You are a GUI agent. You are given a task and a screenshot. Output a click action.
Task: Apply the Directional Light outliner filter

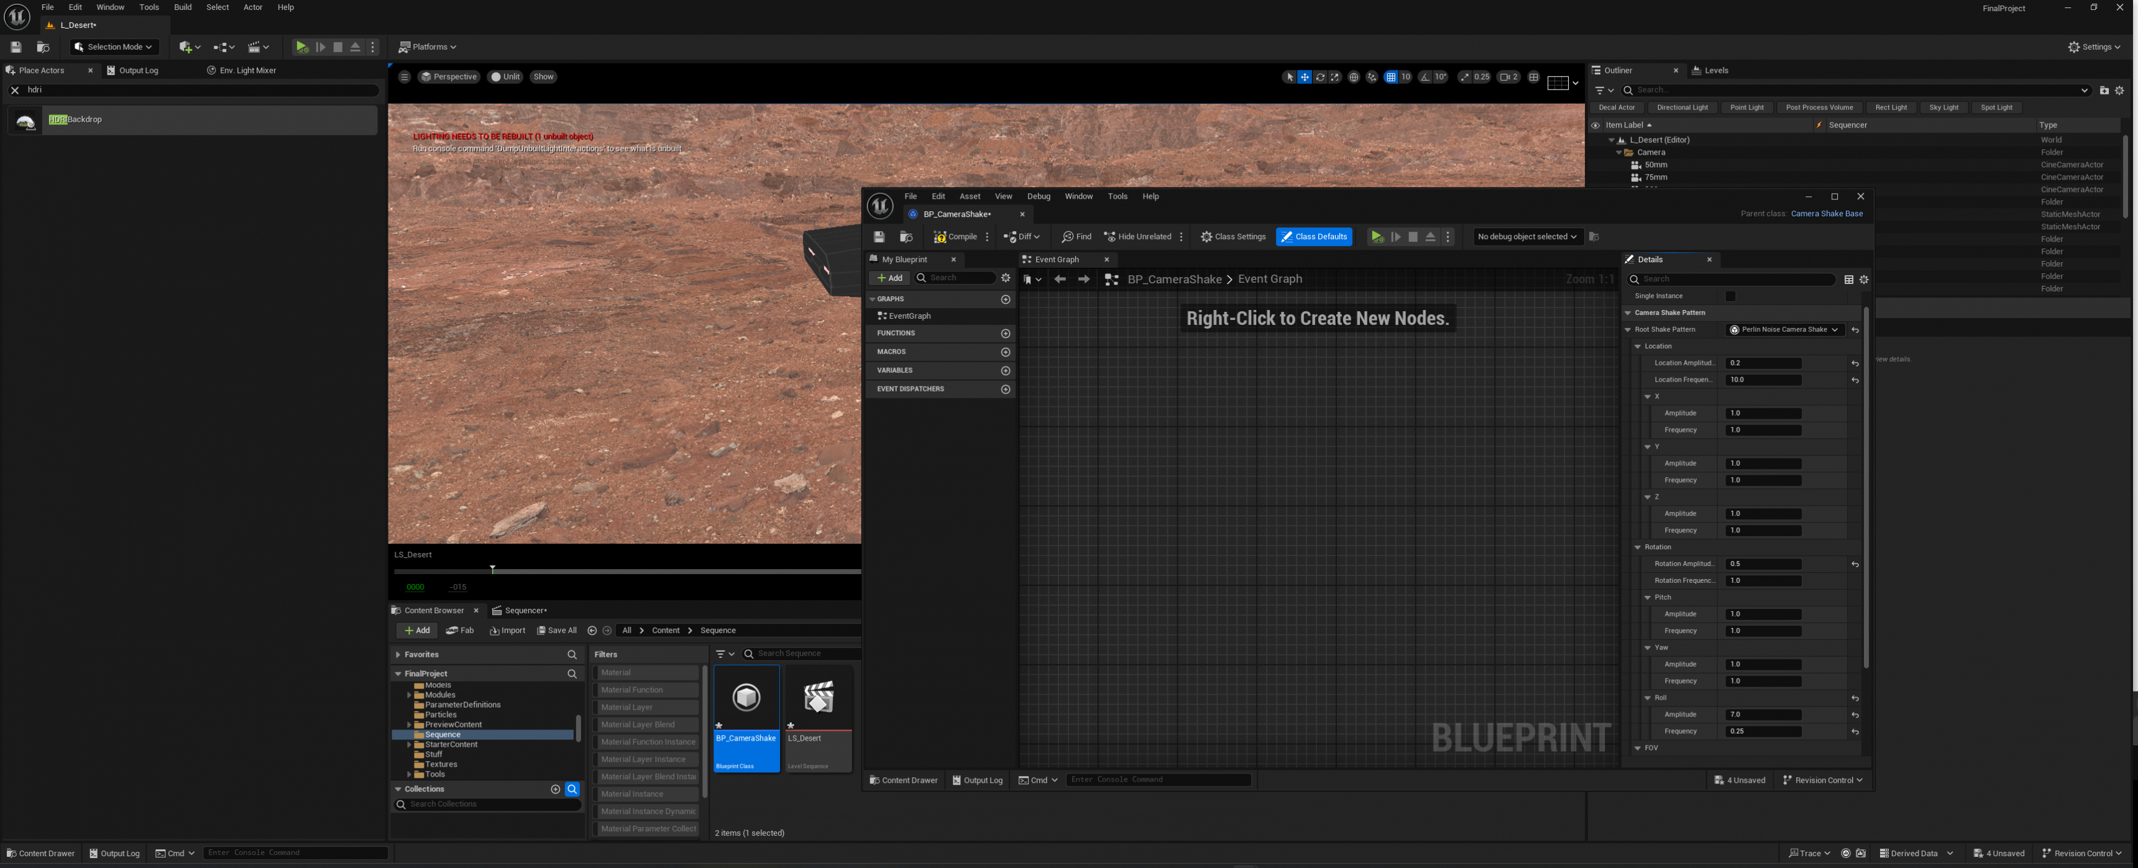tap(1682, 108)
